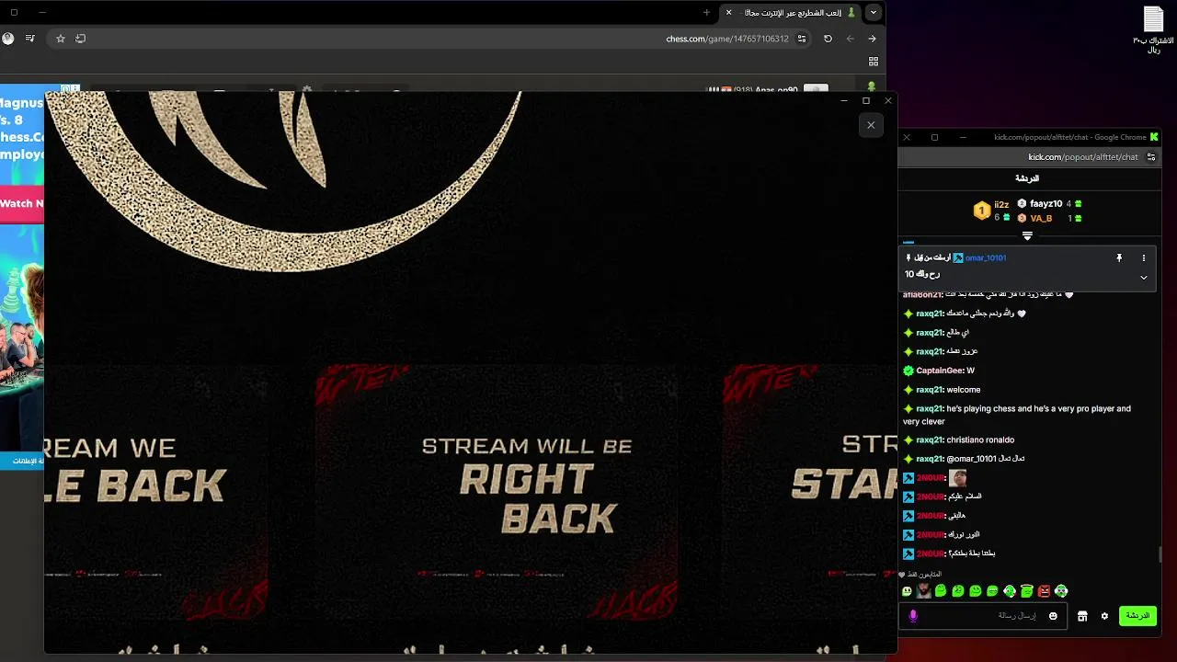This screenshot has height=662, width=1177.
Task: Click VA_B in the gift leaderboard
Action: coord(1041,218)
